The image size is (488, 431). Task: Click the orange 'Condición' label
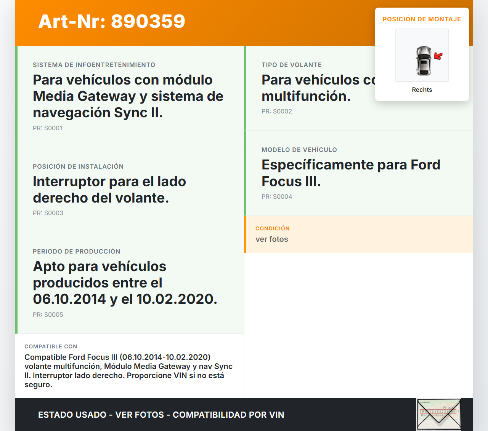pyautogui.click(x=273, y=228)
